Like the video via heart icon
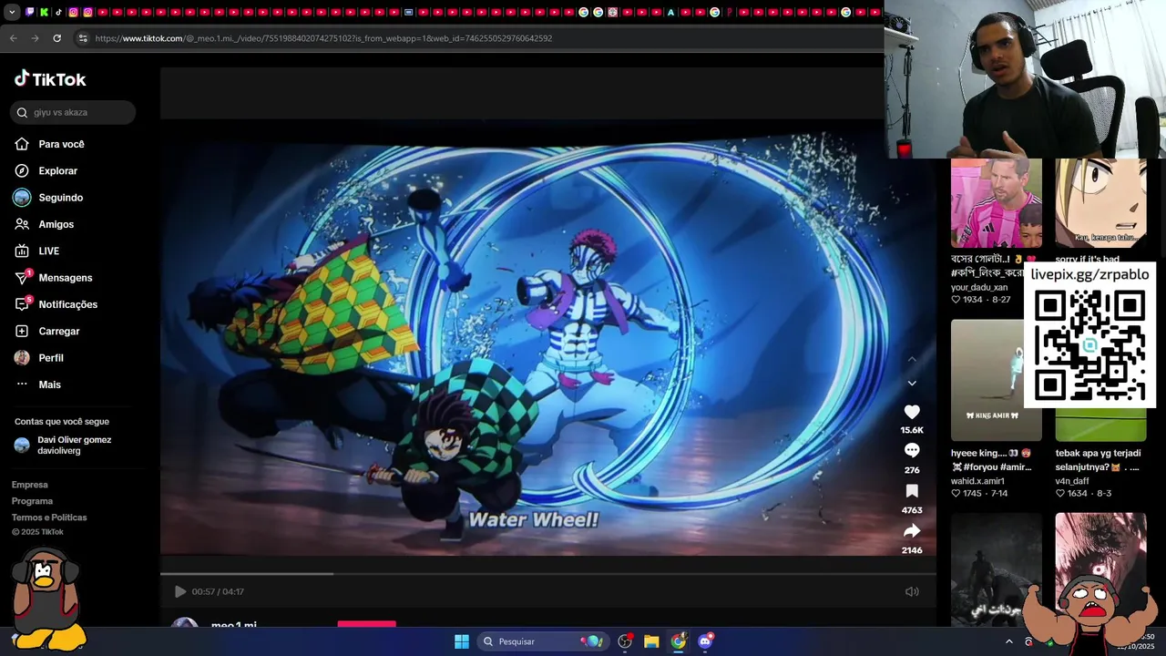This screenshot has width=1166, height=656. point(912,412)
